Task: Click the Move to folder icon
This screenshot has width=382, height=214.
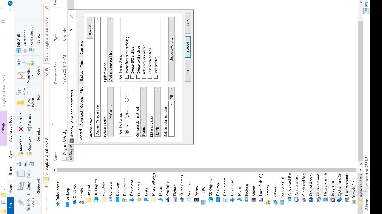Action: [x=21, y=154]
